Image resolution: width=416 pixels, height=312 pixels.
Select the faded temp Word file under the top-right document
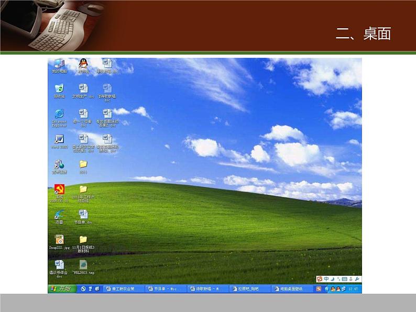coord(107,93)
